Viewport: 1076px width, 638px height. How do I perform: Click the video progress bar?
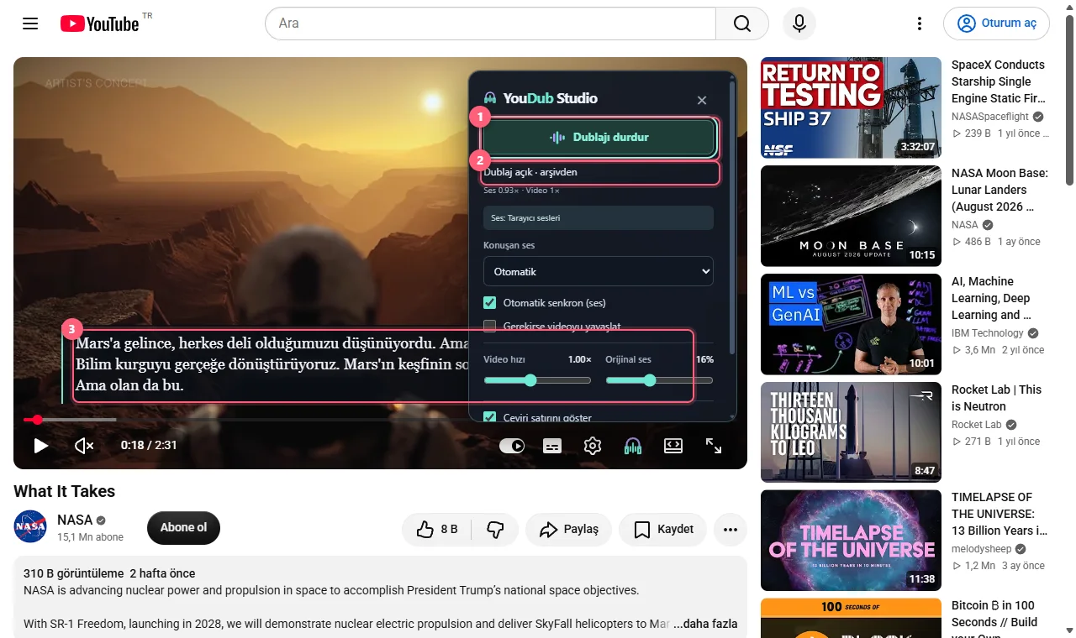[x=380, y=419]
